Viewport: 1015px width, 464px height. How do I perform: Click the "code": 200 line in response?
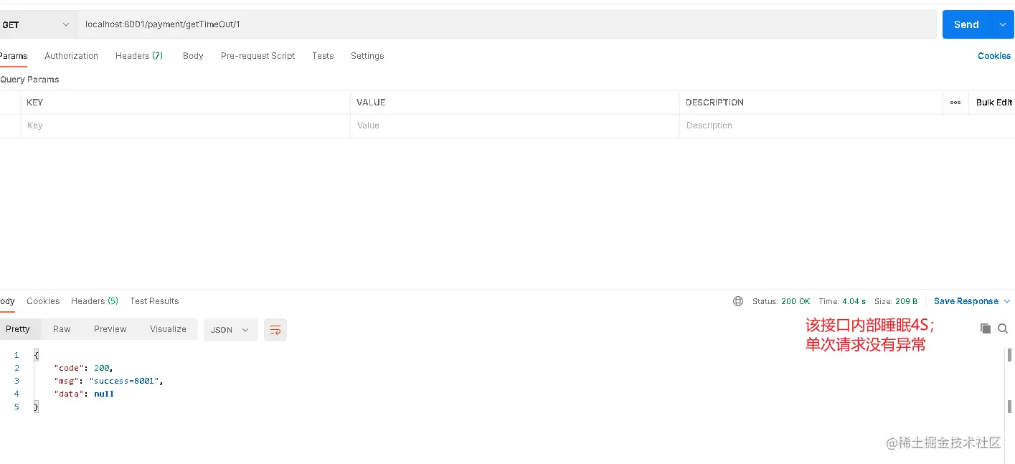tap(83, 368)
